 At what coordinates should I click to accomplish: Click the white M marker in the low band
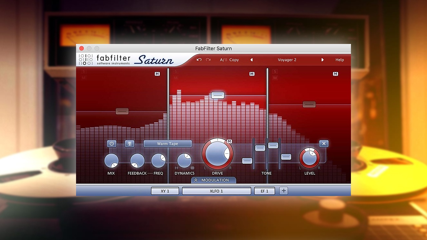[157, 74]
